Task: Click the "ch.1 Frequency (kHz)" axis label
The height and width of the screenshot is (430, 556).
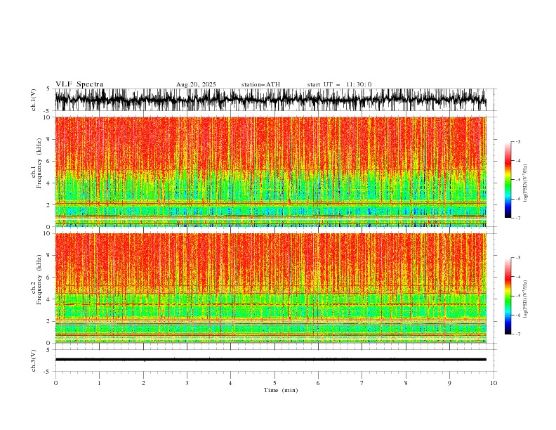Action: 37,163
